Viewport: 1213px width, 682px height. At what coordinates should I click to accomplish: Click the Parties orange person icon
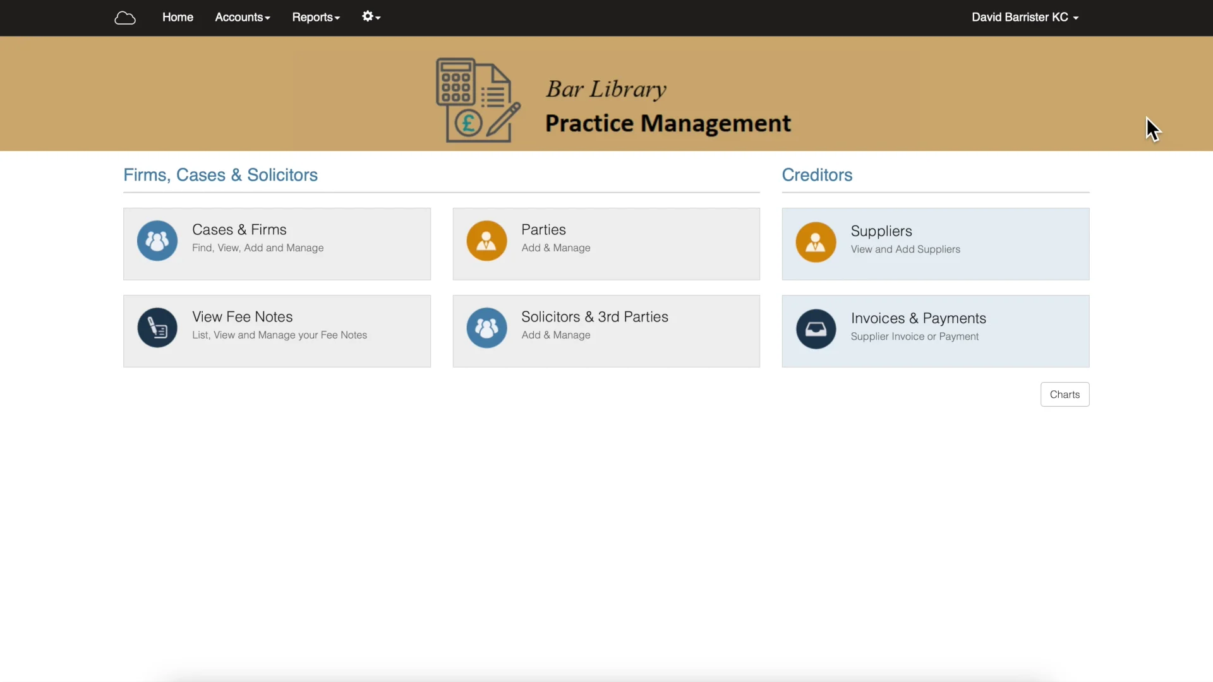click(x=486, y=241)
